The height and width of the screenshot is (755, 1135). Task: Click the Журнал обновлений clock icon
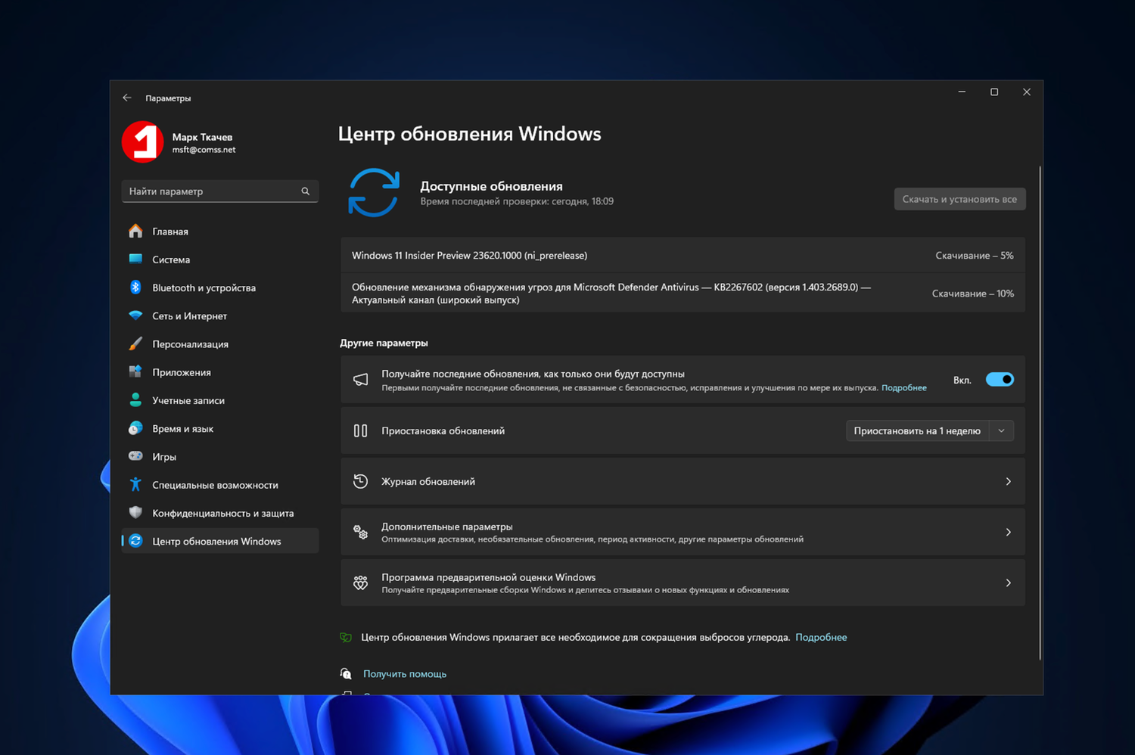pos(360,480)
